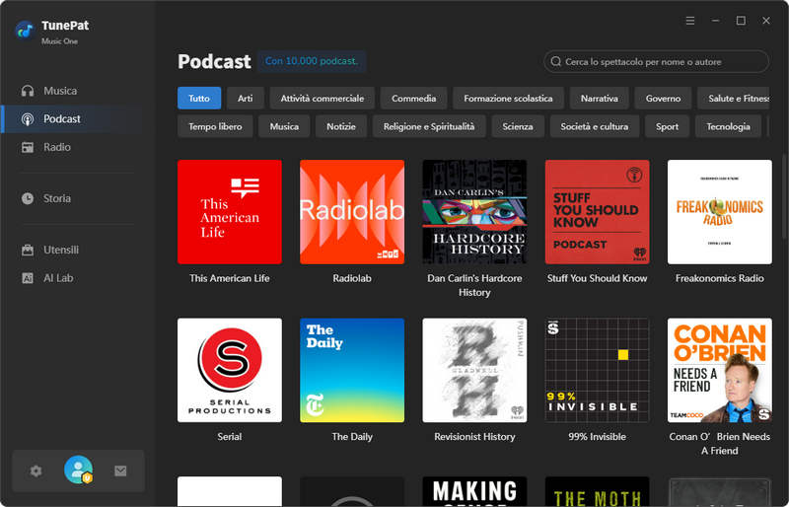Viewport: 789px width, 507px height.
Task: Choose the Musica category chip
Action: (x=284, y=126)
